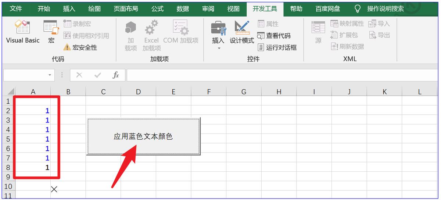Screen dimensions: 441x200
Task: Open the Visual Basic editor
Action: [x=22, y=32]
